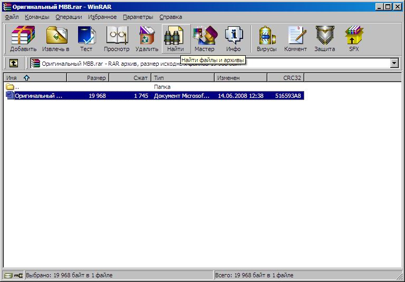The width and height of the screenshot is (405, 282).
Task: Minimize the WinRAR window
Action: point(379,7)
